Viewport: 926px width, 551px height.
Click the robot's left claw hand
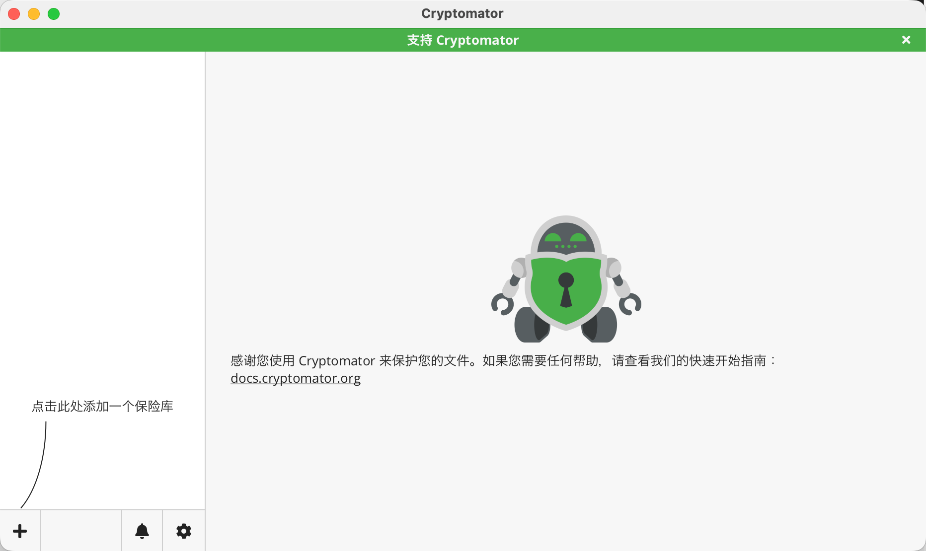[x=502, y=304]
